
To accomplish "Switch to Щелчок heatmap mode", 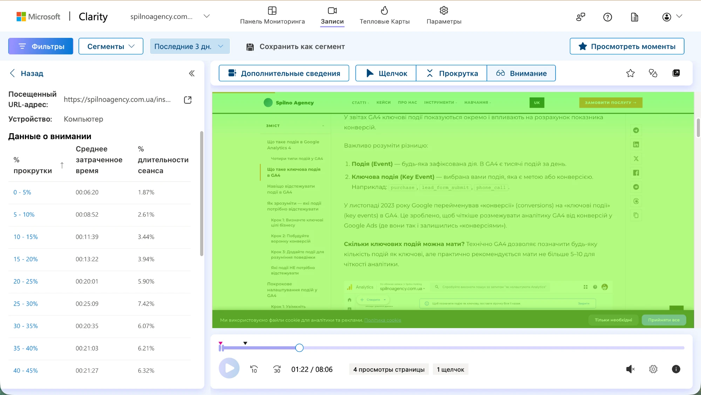I will click(386, 73).
